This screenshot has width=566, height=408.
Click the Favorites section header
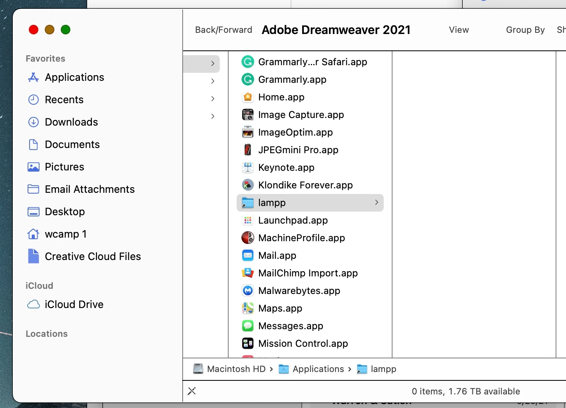pyautogui.click(x=46, y=58)
